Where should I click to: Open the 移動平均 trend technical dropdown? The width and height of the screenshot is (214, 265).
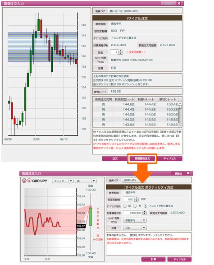tap(135, 220)
